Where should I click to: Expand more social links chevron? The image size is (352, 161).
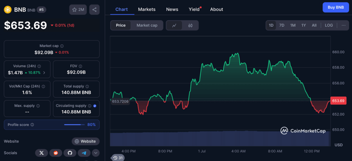pos(96,153)
